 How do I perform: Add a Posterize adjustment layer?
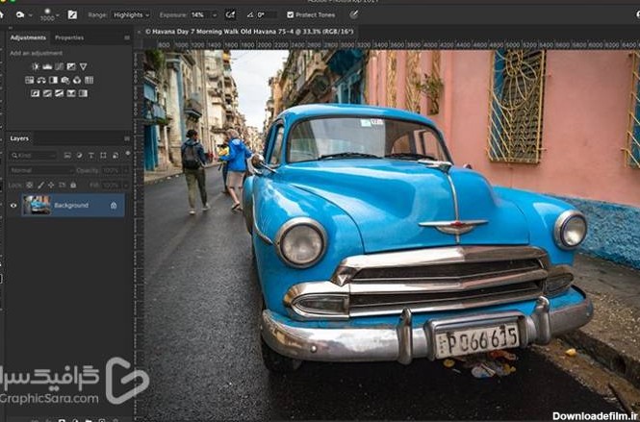[47, 93]
